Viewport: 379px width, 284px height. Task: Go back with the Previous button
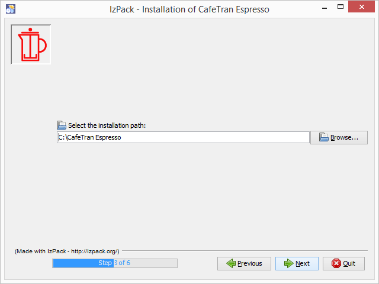pos(244,263)
